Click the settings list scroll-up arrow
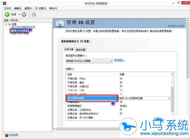 173,74
